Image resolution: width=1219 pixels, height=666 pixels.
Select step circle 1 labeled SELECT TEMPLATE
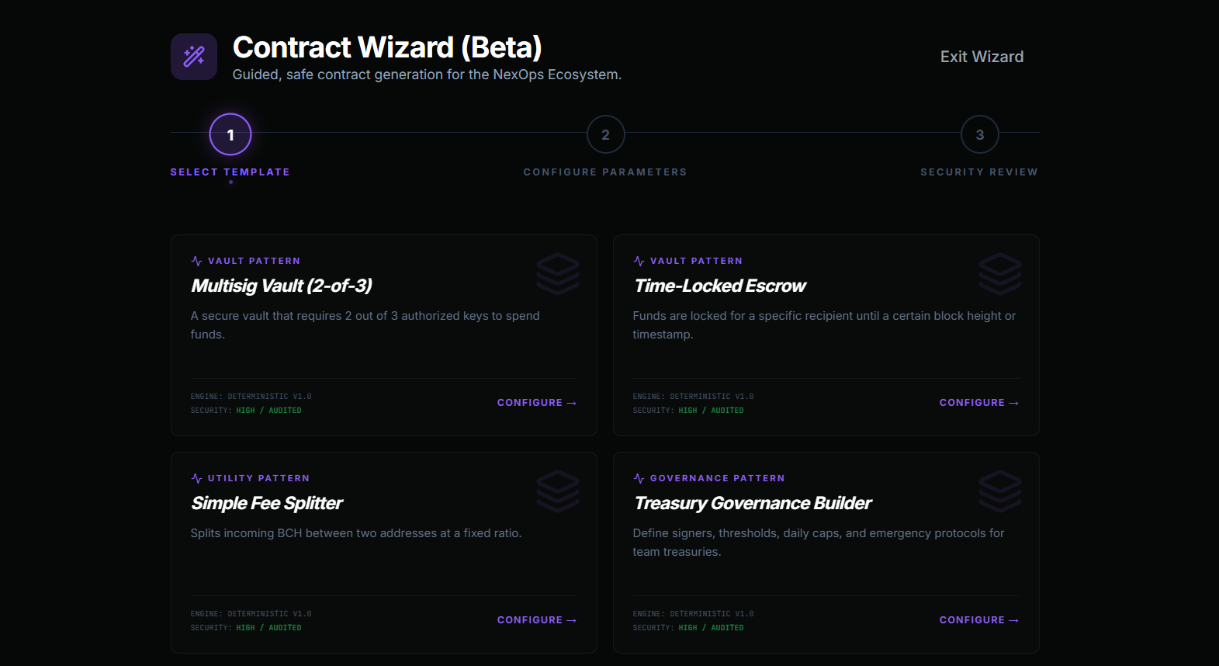(x=230, y=134)
